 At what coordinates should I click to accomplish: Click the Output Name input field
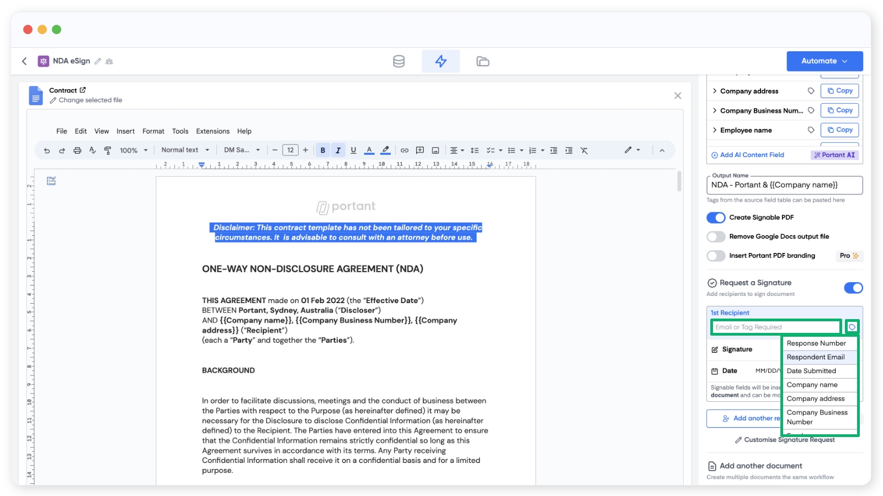(784, 185)
